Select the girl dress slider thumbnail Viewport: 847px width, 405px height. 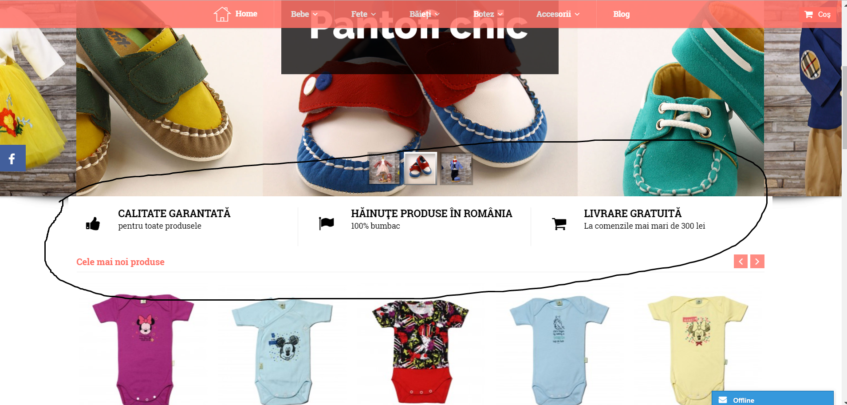coord(384,169)
